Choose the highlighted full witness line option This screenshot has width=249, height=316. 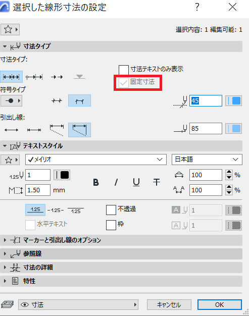click(x=79, y=130)
